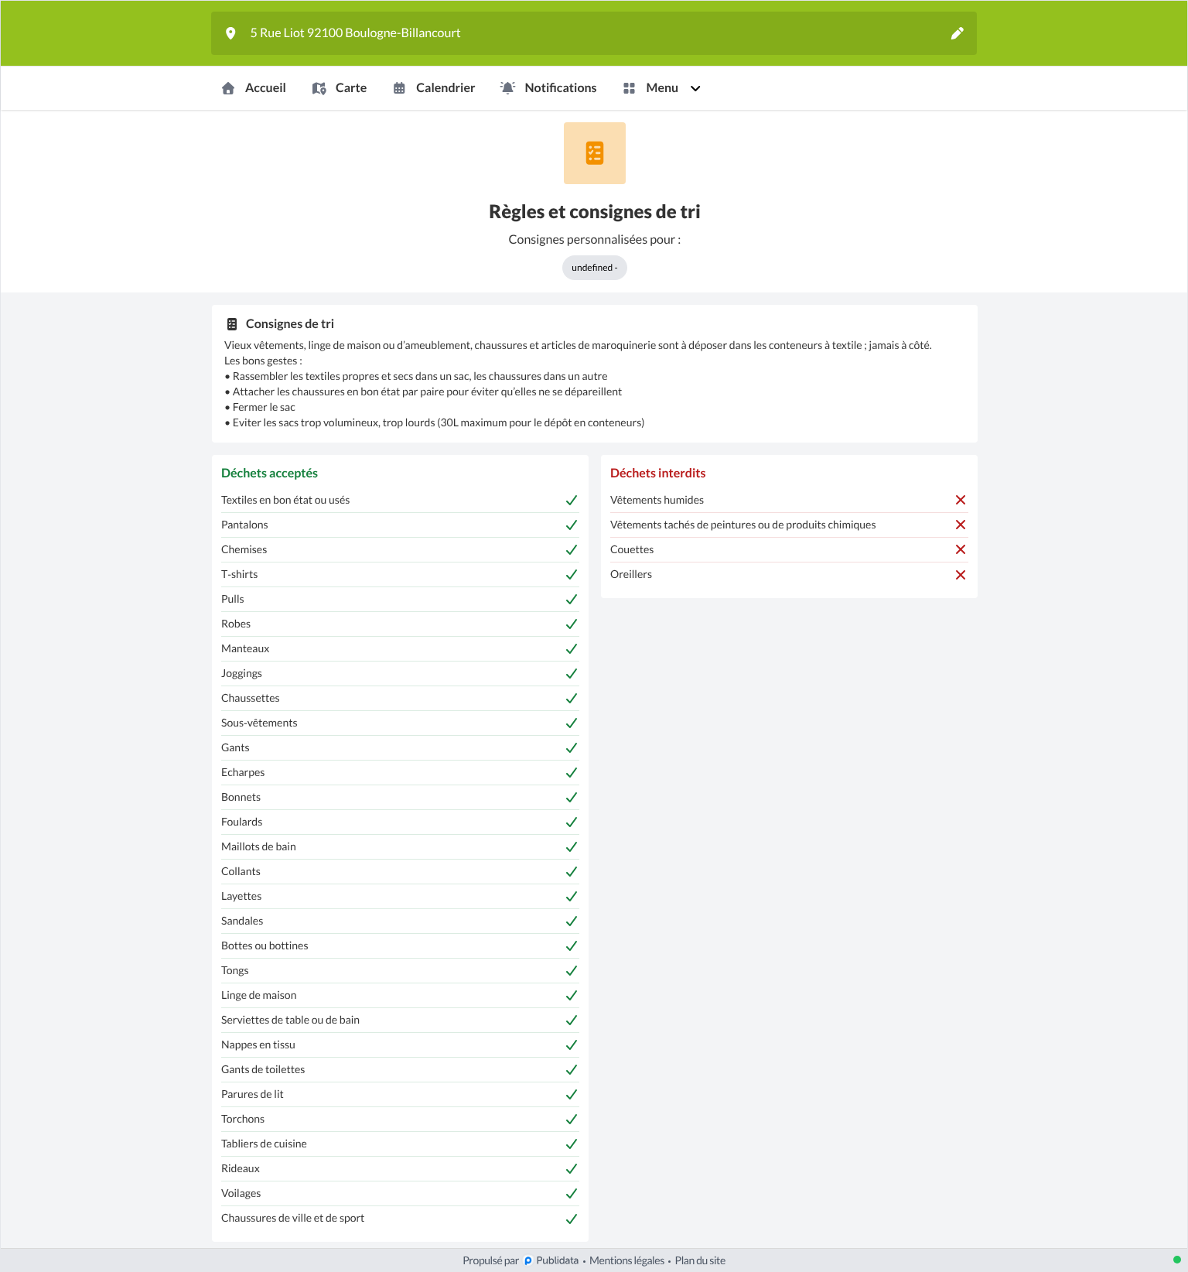The image size is (1188, 1272).
Task: Click the Consignes de tri list icon
Action: click(232, 324)
